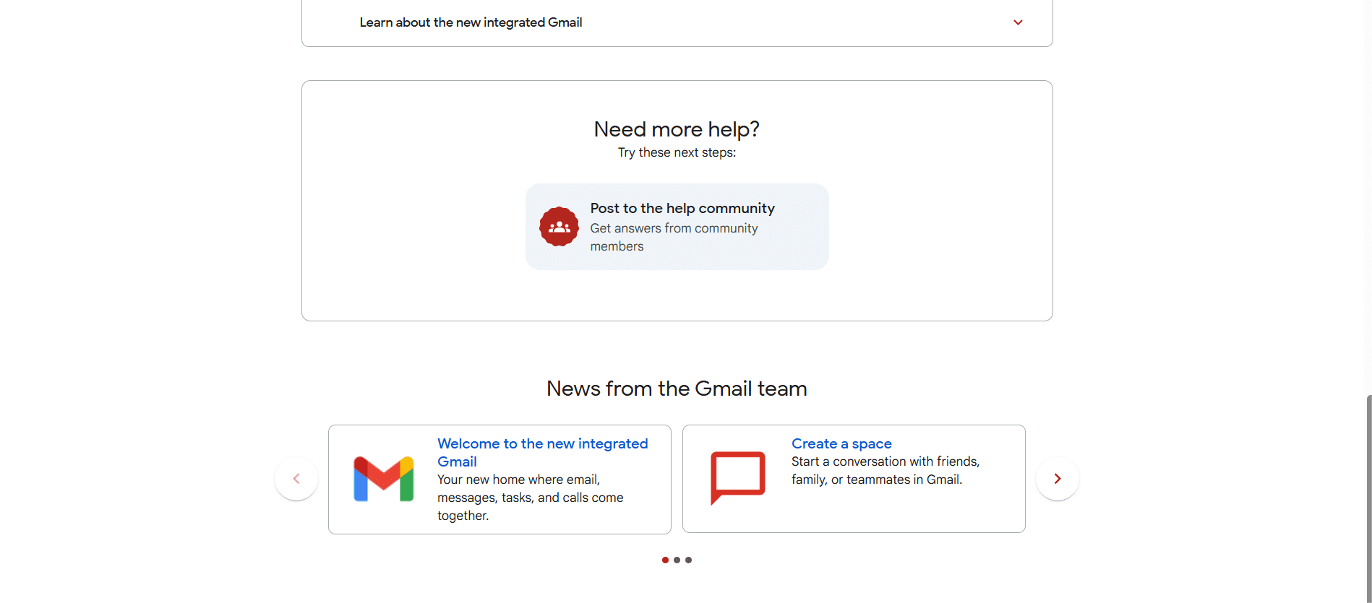The image size is (1372, 603).
Task: Click the red help community people icon
Action: pyautogui.click(x=559, y=227)
